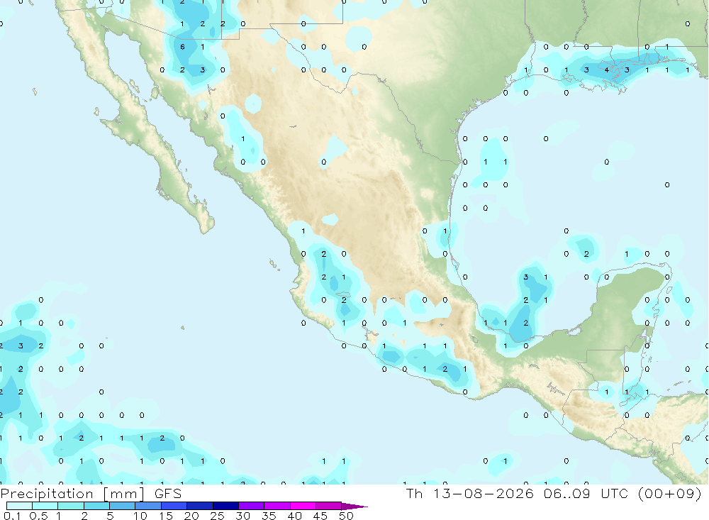Click legend swatch between 0.5 and 1

pos(45,506)
